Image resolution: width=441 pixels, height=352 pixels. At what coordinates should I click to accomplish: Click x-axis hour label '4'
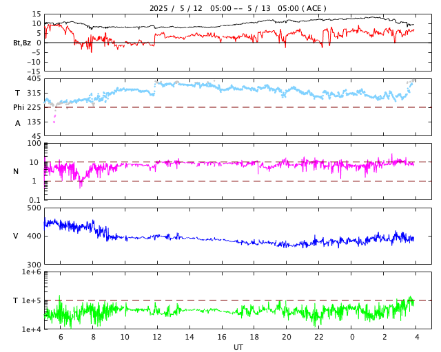[417, 337]
